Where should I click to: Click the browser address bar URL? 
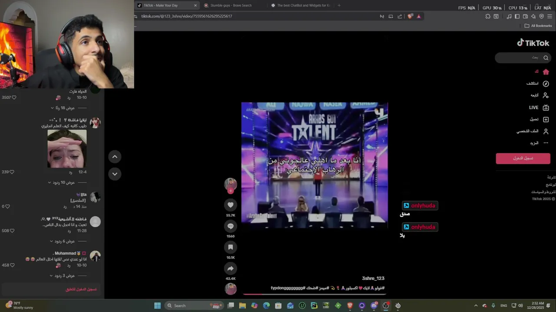[x=186, y=16]
